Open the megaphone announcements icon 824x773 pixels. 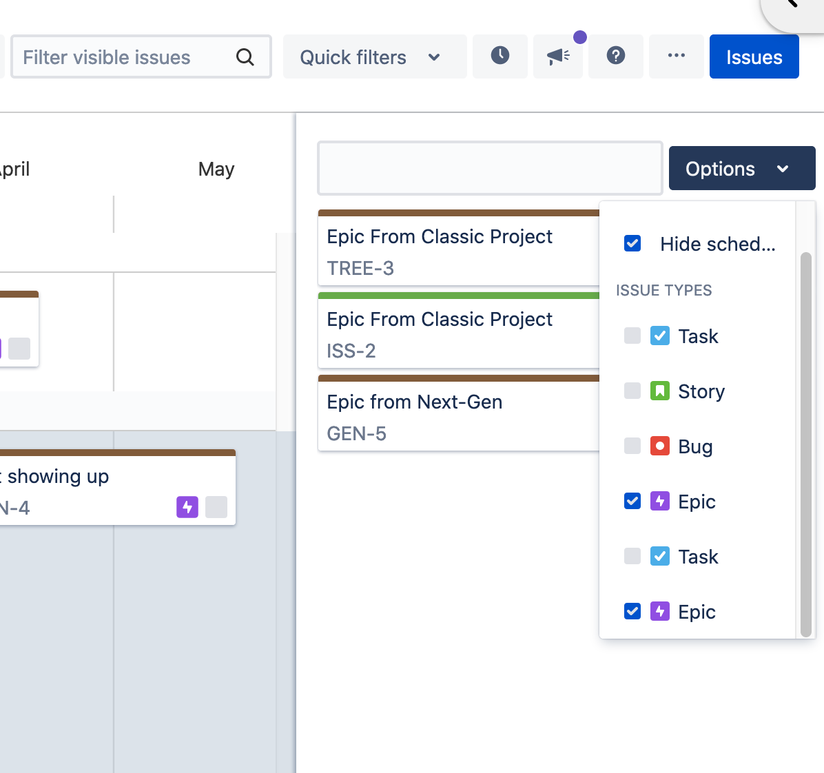pyautogui.click(x=557, y=56)
